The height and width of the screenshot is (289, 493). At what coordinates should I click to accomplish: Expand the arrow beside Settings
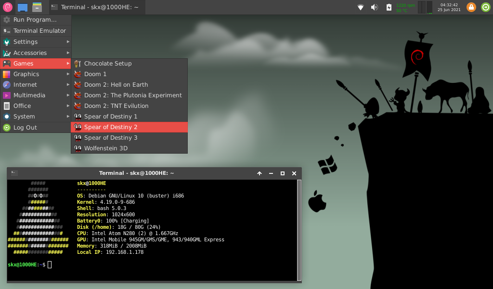pos(68,41)
